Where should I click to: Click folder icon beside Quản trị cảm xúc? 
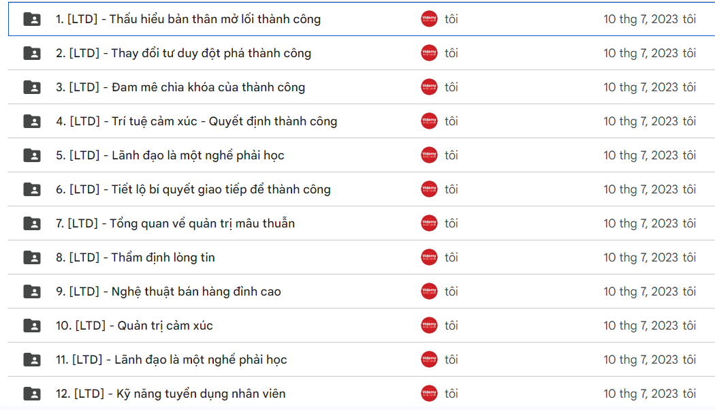32,326
